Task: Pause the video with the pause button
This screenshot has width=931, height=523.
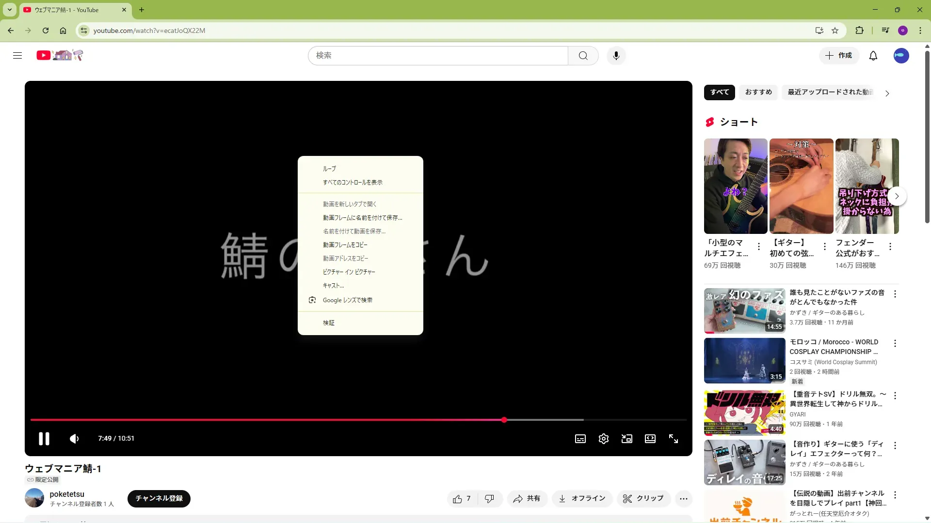Action: click(x=44, y=439)
